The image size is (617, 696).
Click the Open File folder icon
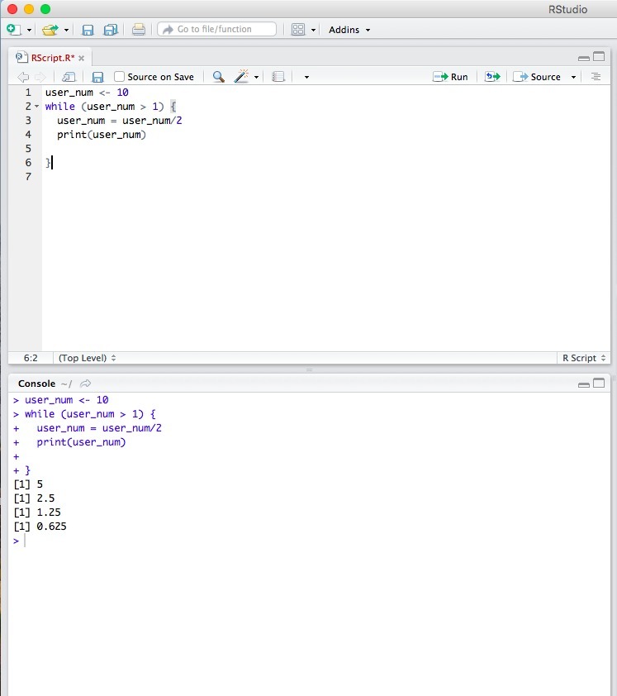50,30
